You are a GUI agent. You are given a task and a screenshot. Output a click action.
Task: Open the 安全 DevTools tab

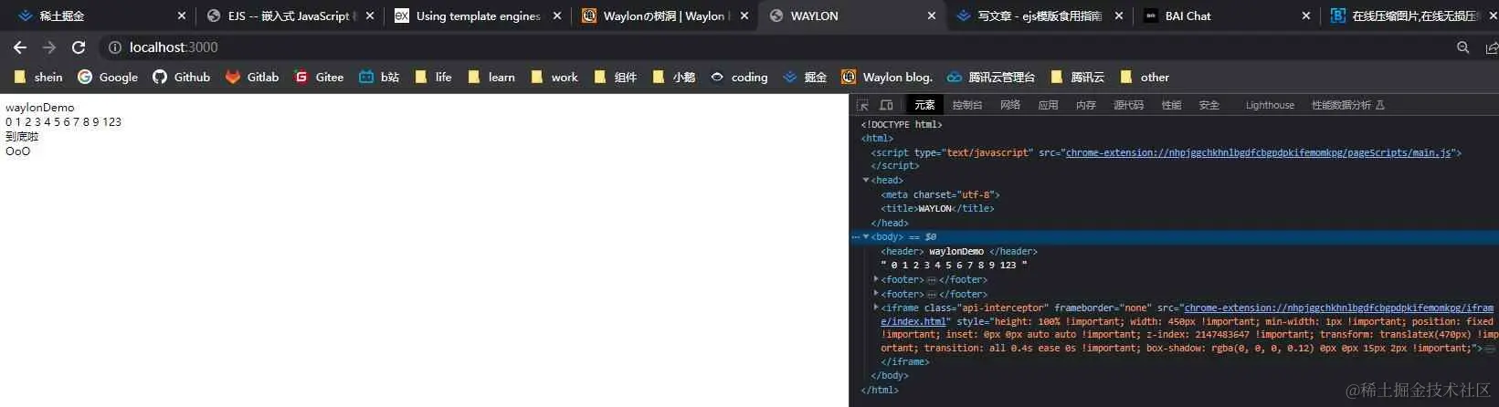[1209, 105]
